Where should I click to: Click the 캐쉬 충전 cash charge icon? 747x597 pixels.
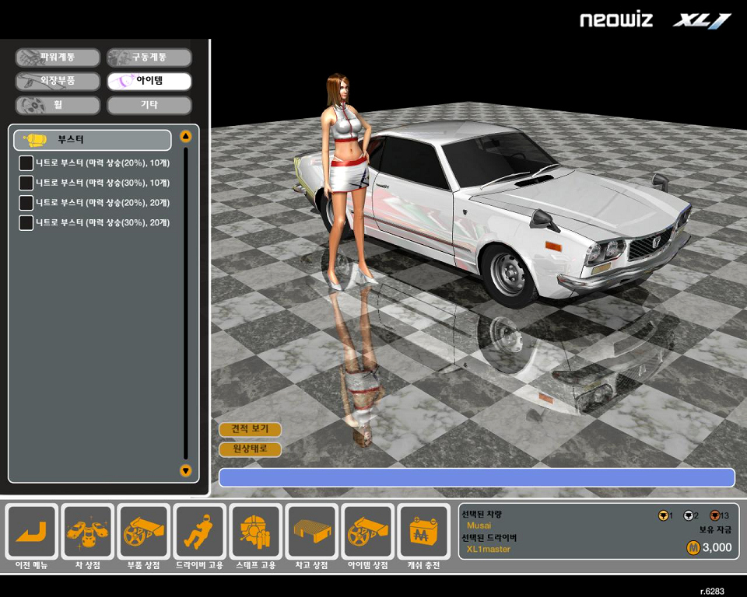click(424, 532)
